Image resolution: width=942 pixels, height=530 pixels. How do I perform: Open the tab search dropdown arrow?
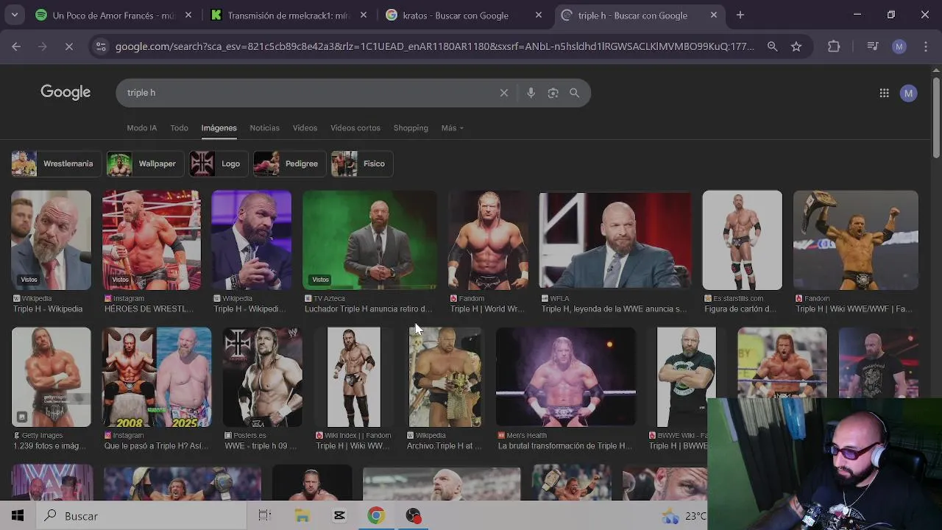coord(14,15)
